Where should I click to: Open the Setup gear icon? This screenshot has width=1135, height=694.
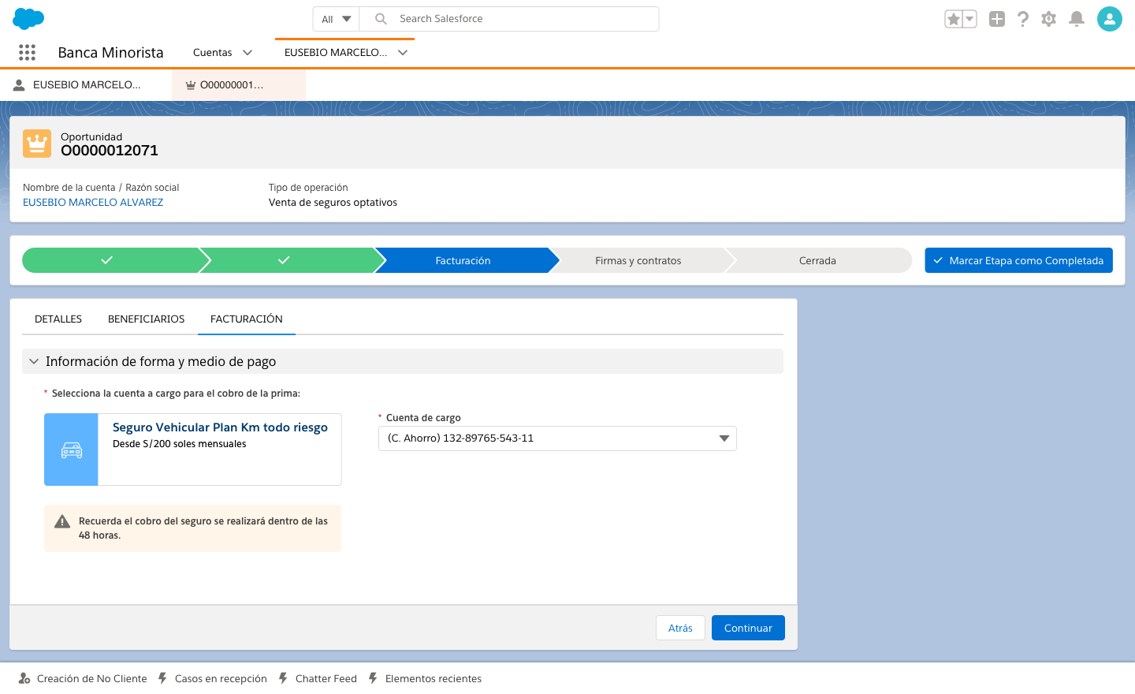1049,19
